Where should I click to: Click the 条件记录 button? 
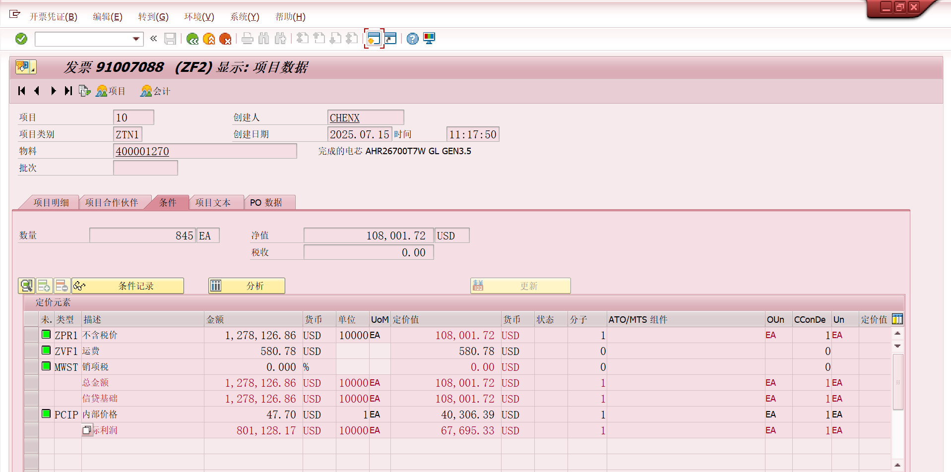(128, 286)
